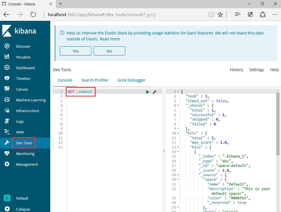Open the Management gear icon
This screenshot has height=212, width=281.
tap(7, 164)
